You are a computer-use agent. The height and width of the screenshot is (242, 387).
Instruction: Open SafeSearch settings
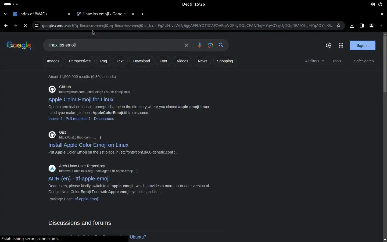point(364,61)
